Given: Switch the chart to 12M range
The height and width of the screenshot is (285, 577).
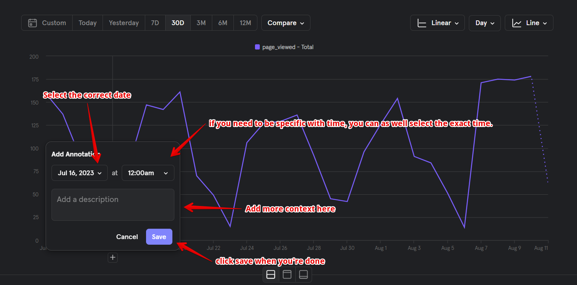Looking at the screenshot, I should [x=245, y=23].
